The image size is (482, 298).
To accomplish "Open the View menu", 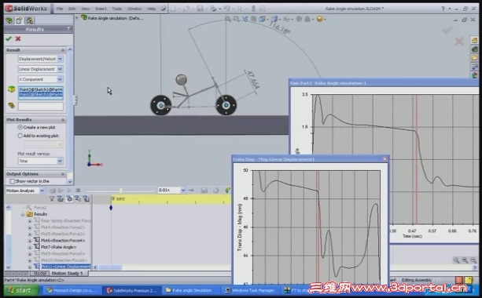I will pos(86,9).
